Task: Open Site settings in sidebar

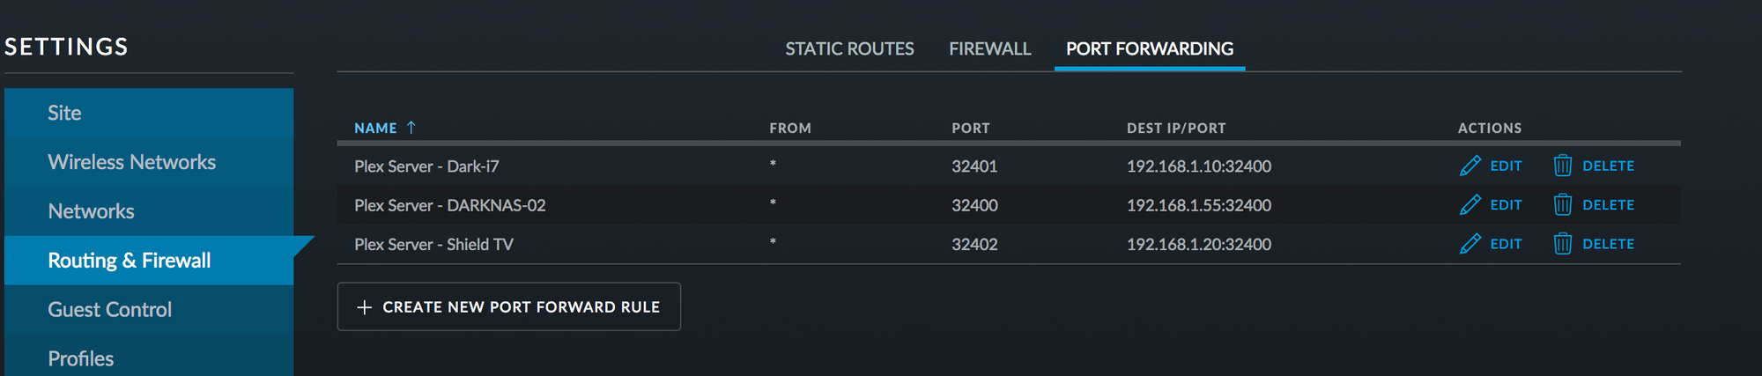Action: click(64, 113)
